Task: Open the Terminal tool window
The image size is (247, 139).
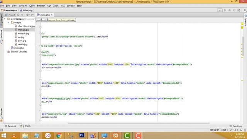Action: pyautogui.click(x=10, y=126)
